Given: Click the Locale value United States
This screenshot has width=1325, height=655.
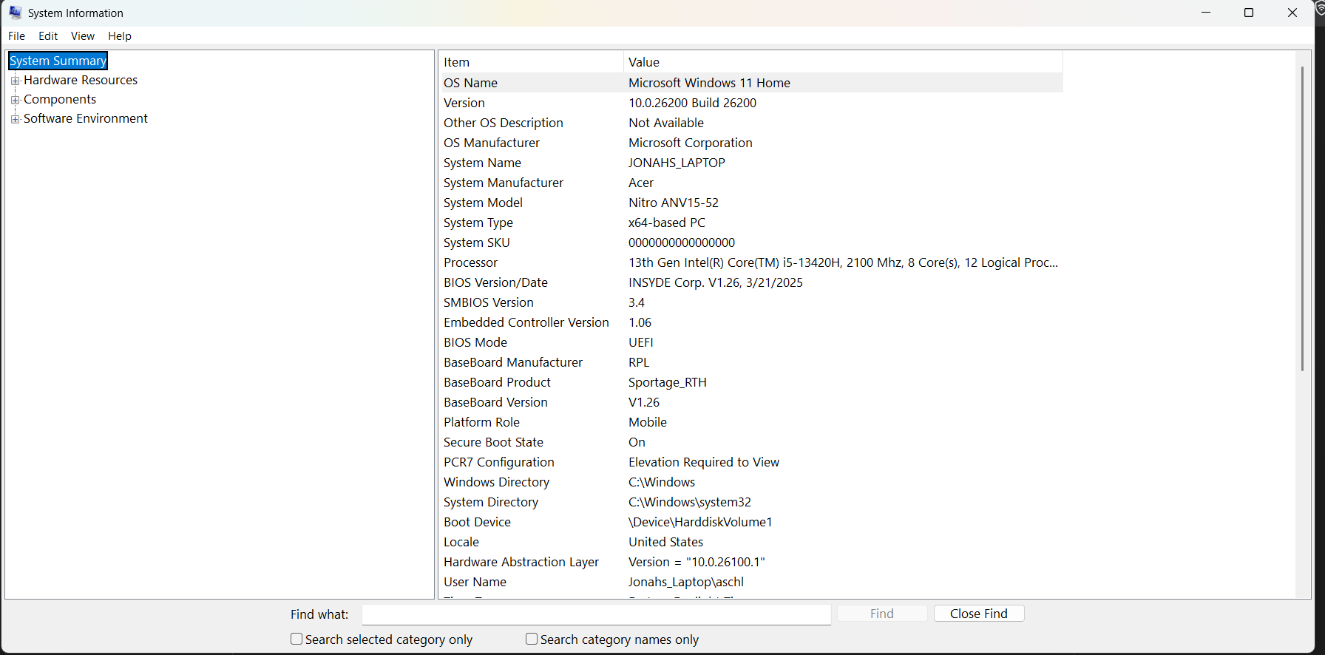Looking at the screenshot, I should (666, 542).
